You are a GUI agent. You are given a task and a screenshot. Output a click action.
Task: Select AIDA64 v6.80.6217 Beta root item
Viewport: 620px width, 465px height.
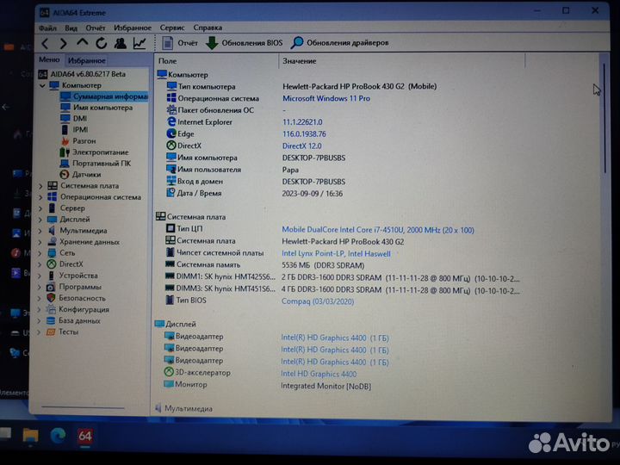83,74
